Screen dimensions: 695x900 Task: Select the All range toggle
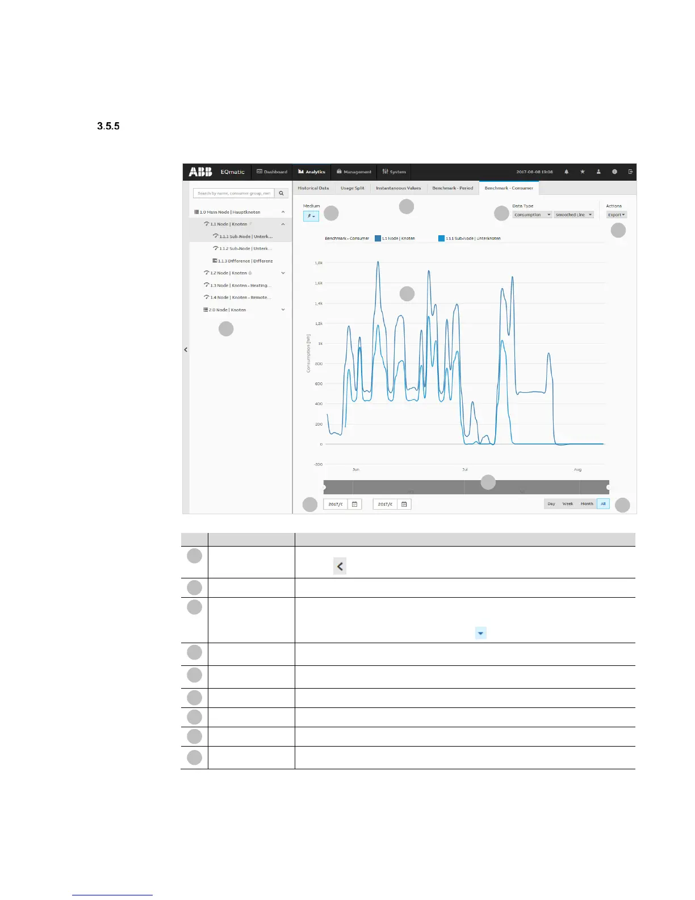point(603,504)
